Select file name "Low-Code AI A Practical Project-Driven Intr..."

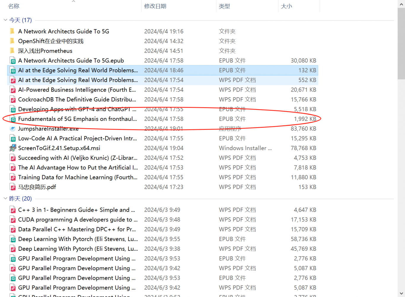click(x=77, y=138)
